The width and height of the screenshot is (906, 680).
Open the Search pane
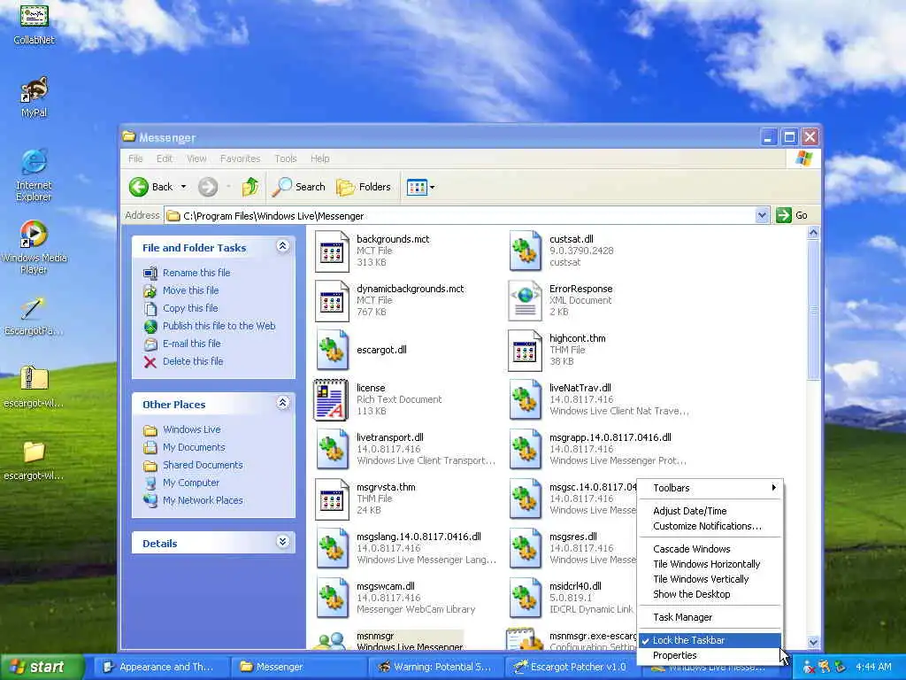[x=299, y=187]
